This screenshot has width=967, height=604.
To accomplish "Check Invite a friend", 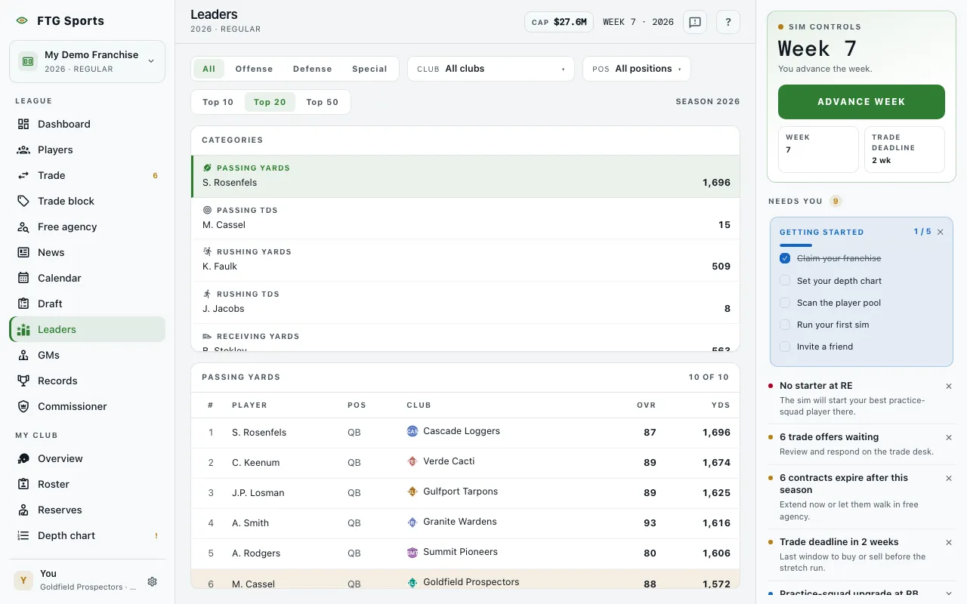I will click(785, 347).
